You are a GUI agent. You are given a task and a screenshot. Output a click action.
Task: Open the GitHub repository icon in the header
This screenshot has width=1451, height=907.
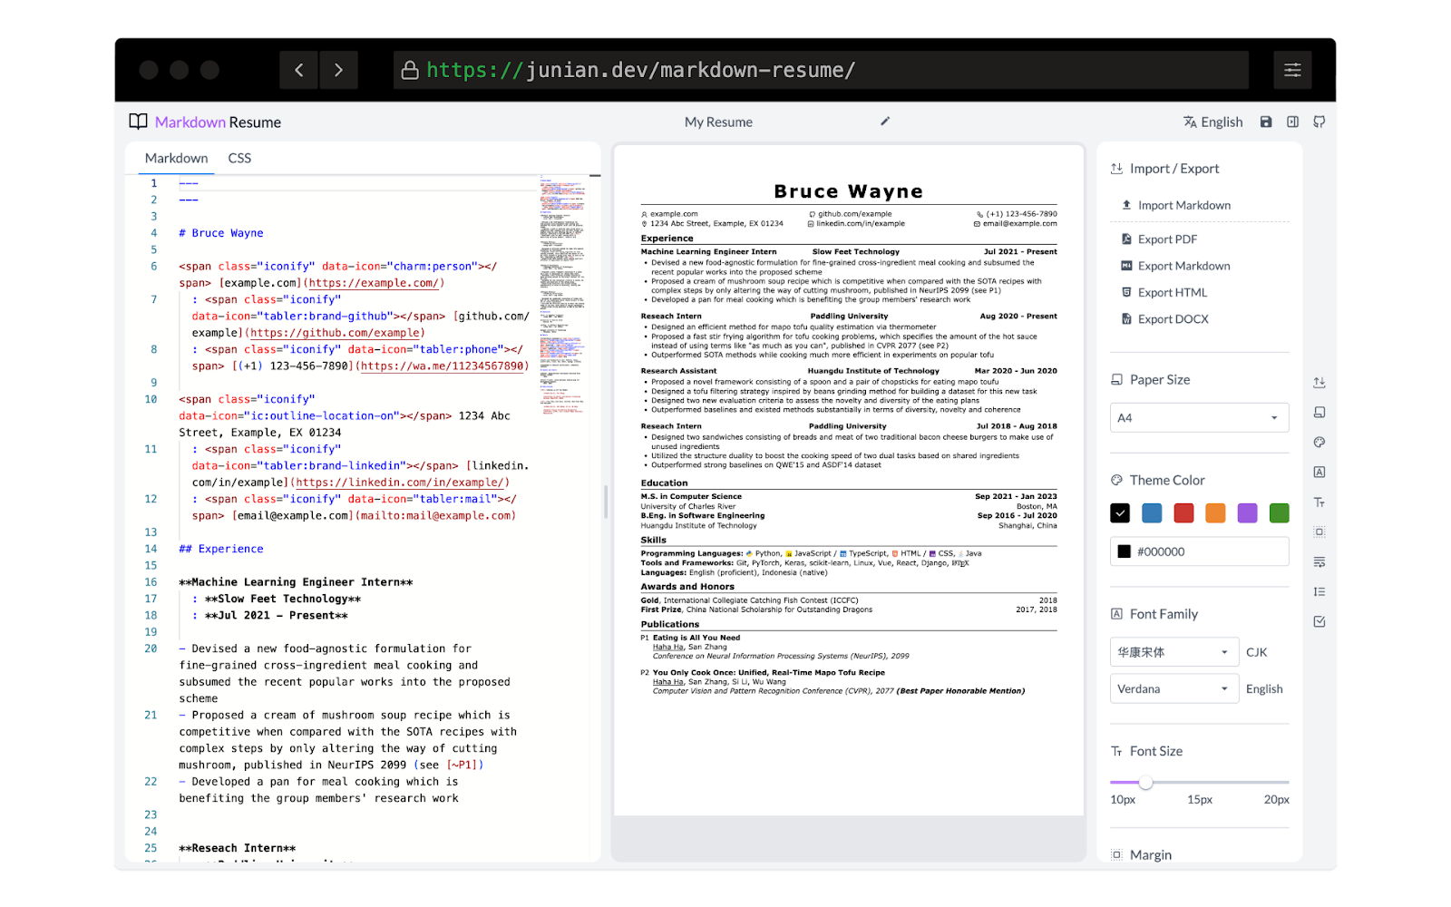pos(1320,122)
